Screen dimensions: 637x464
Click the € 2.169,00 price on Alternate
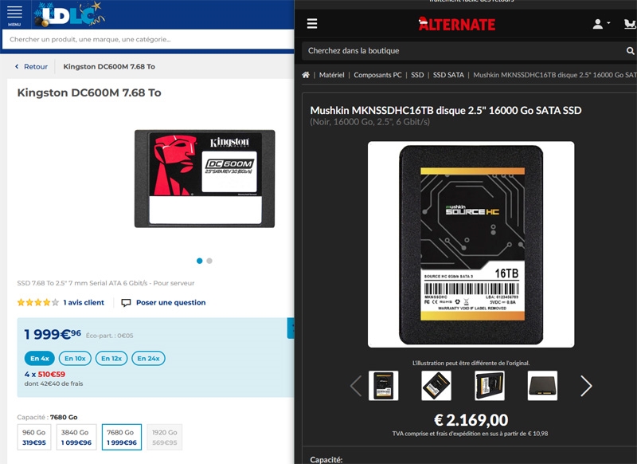pyautogui.click(x=471, y=420)
